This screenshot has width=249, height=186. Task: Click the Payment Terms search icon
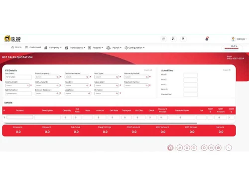[146, 85]
